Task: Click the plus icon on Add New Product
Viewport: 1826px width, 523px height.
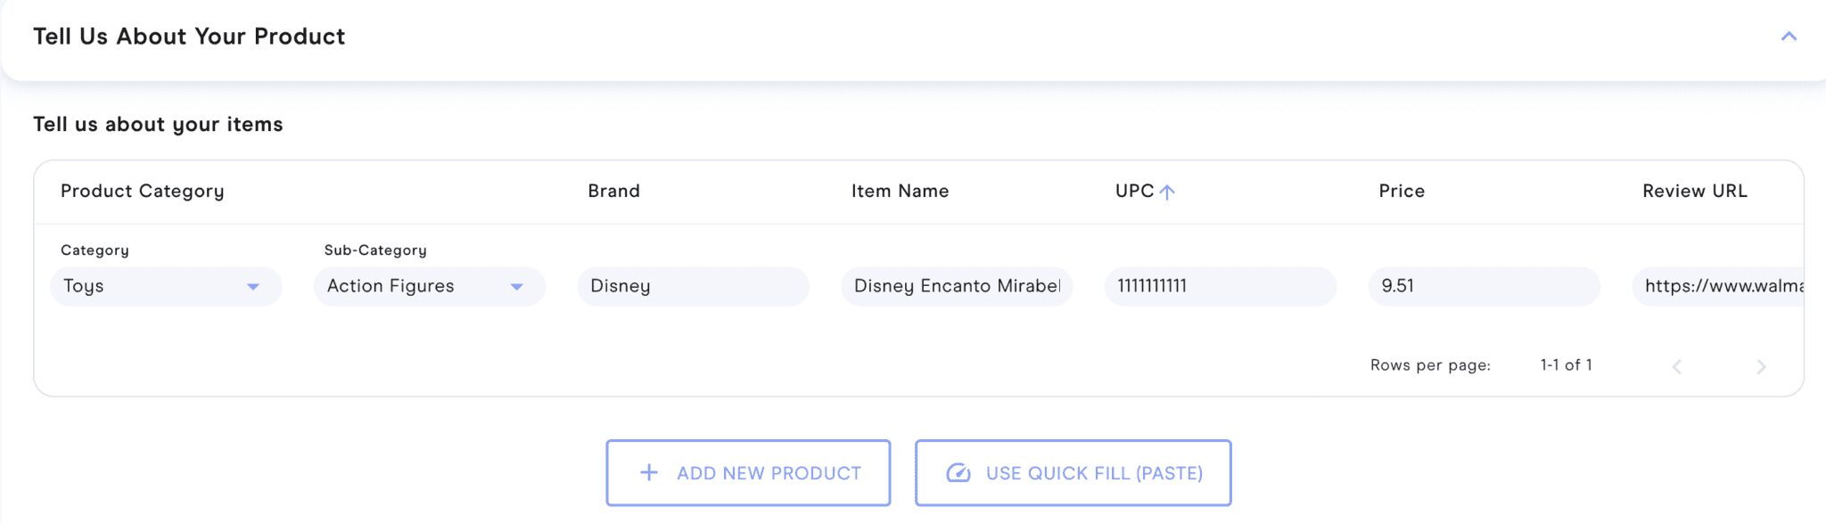Action: (x=649, y=473)
